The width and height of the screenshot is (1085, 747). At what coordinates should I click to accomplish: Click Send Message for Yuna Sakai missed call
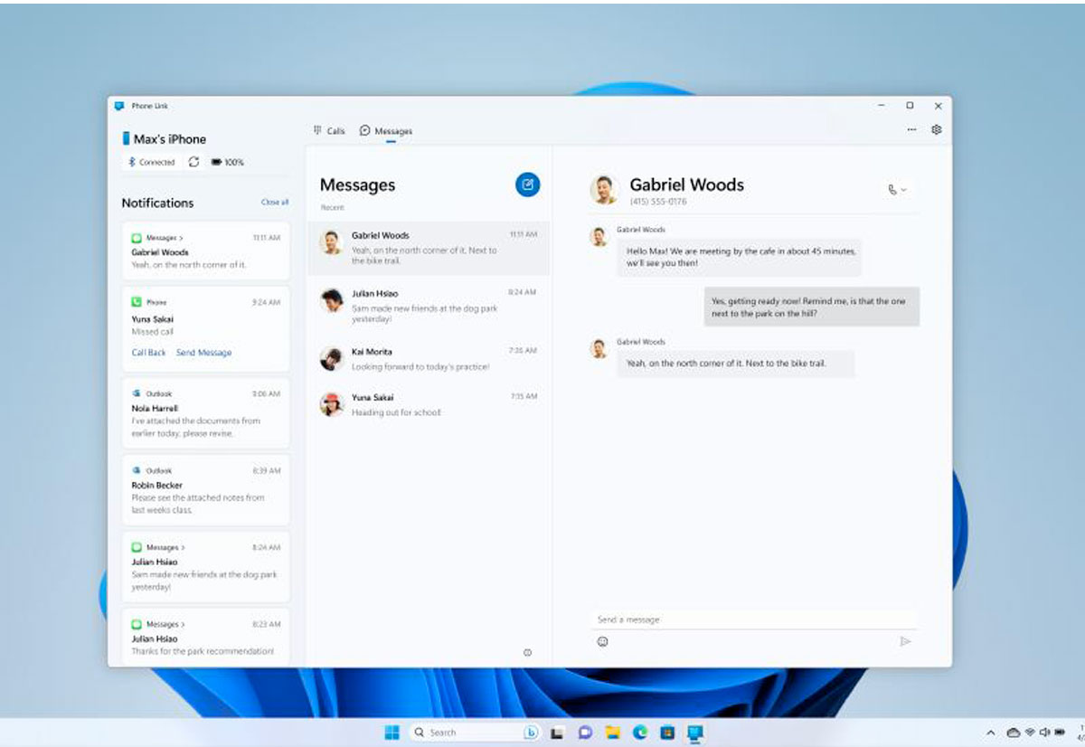[203, 353]
